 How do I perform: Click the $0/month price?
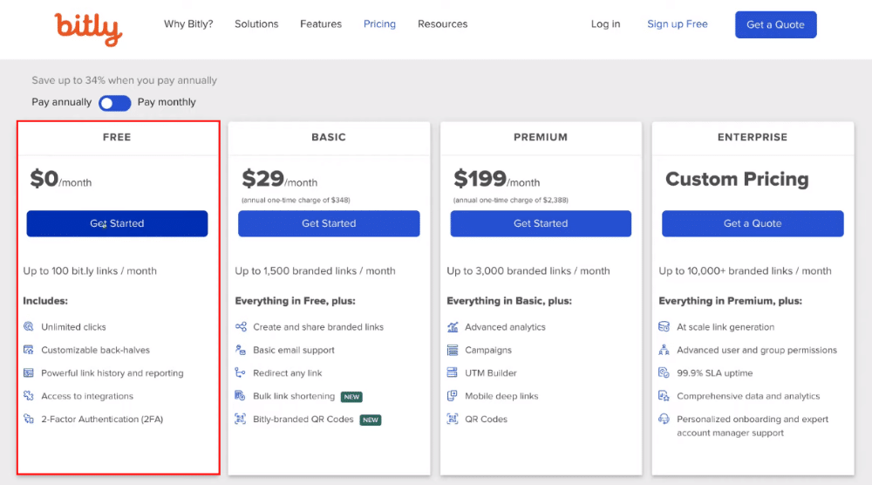tap(61, 179)
